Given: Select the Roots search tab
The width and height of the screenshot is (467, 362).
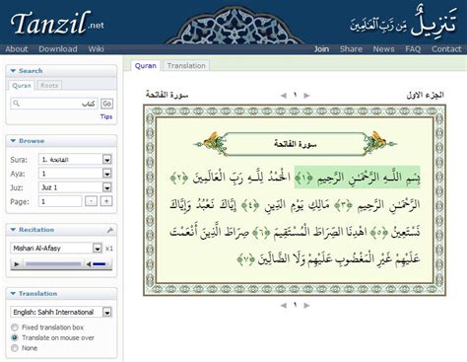Looking at the screenshot, I should pos(49,86).
